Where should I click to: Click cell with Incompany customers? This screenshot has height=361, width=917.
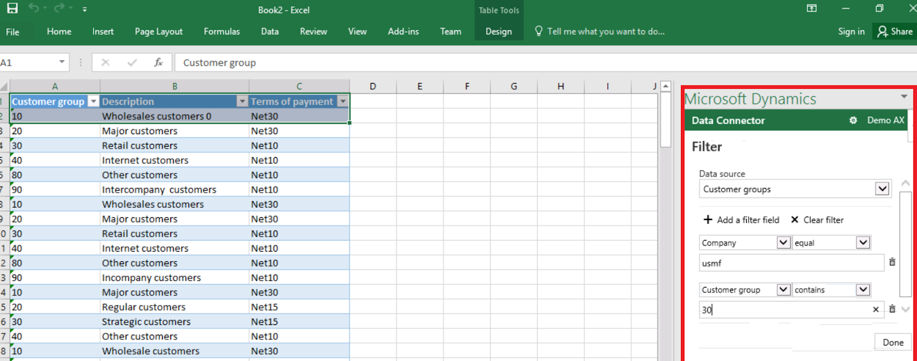174,277
